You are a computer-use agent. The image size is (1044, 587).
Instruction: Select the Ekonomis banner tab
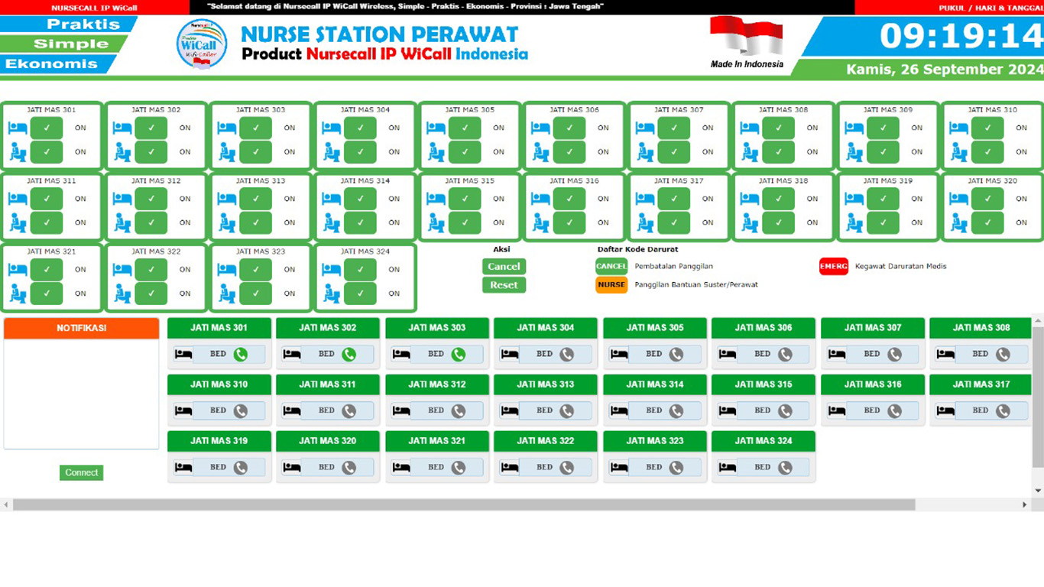[x=59, y=64]
